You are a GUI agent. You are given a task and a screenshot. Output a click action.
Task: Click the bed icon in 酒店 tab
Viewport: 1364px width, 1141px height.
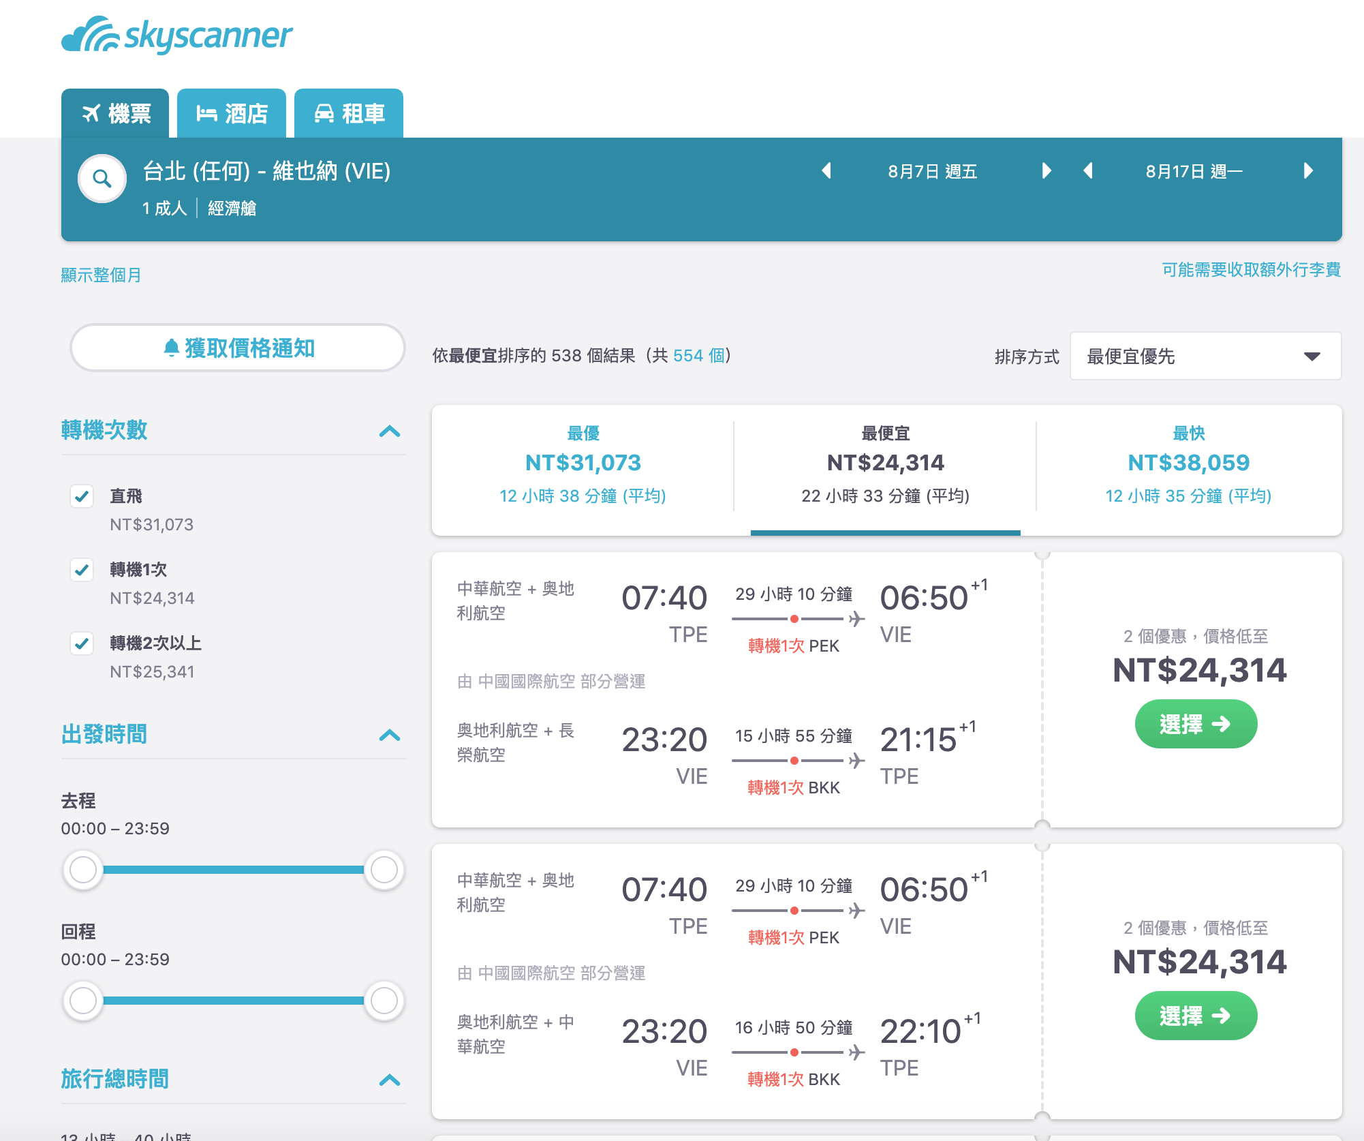(206, 113)
